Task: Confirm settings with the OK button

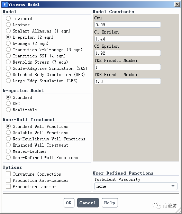Action: 69,203
